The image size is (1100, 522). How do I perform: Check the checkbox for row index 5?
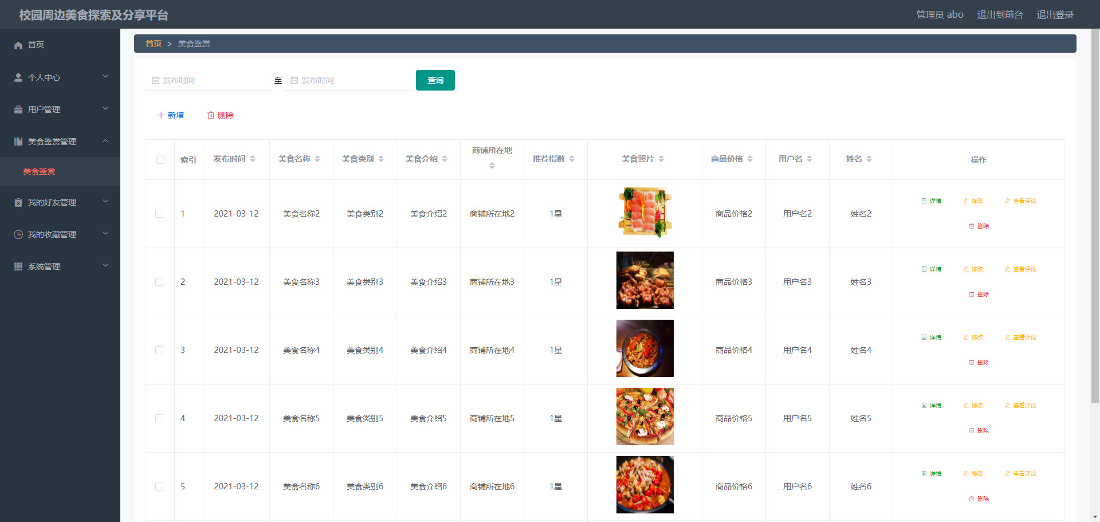tap(159, 486)
